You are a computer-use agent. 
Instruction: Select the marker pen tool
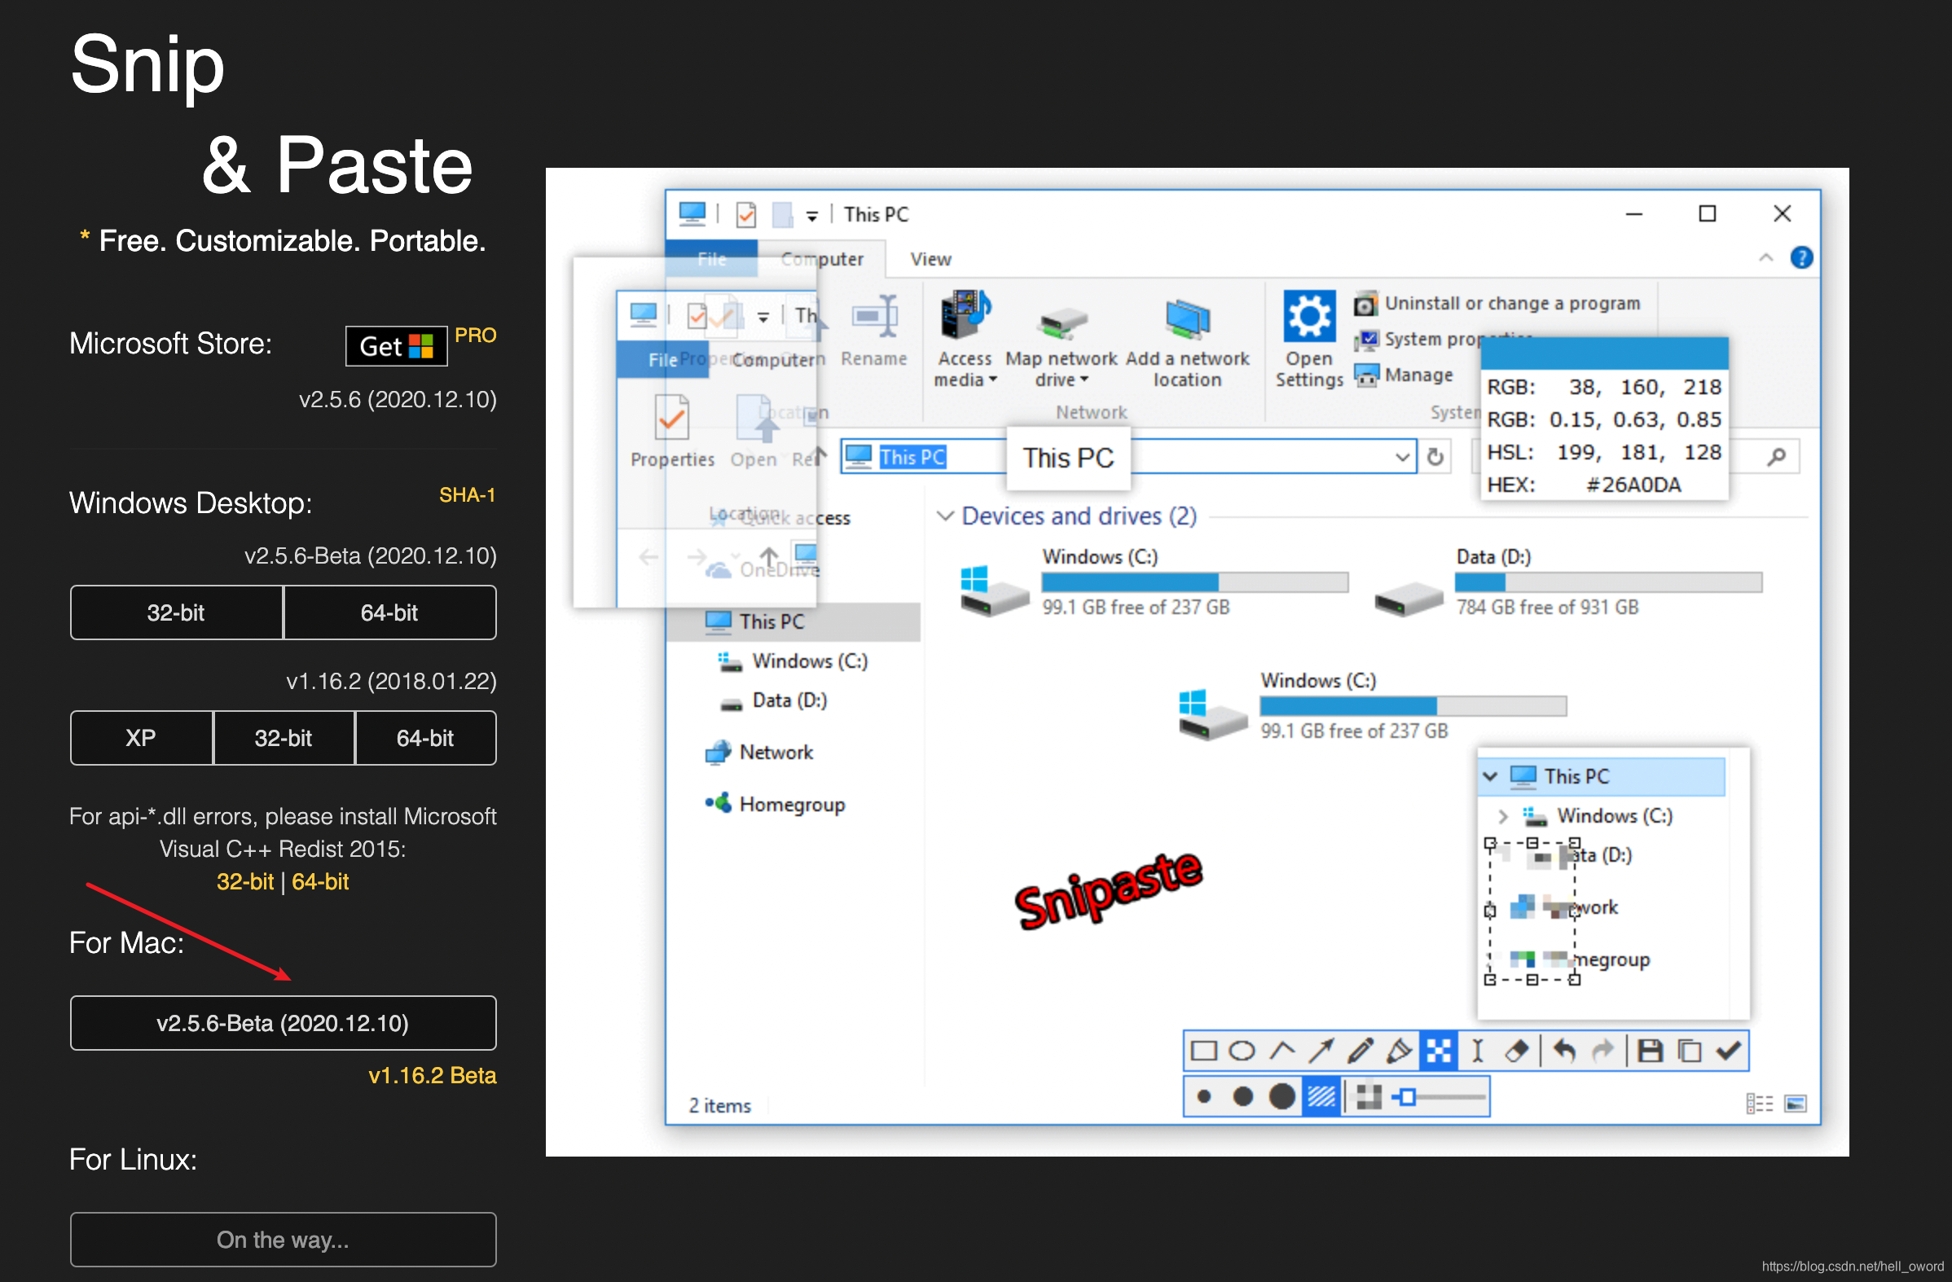[x=1399, y=1051]
